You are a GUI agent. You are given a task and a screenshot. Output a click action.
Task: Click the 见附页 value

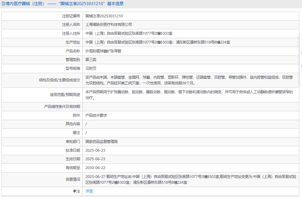pos(91,68)
